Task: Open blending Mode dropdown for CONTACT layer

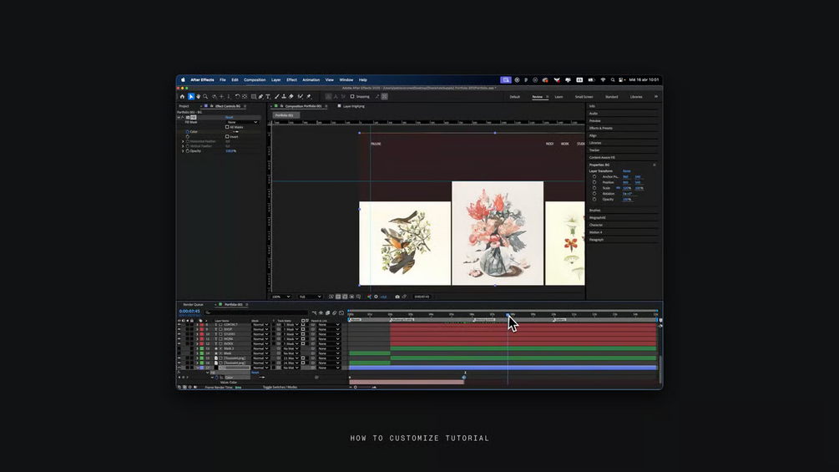Action: [x=260, y=325]
